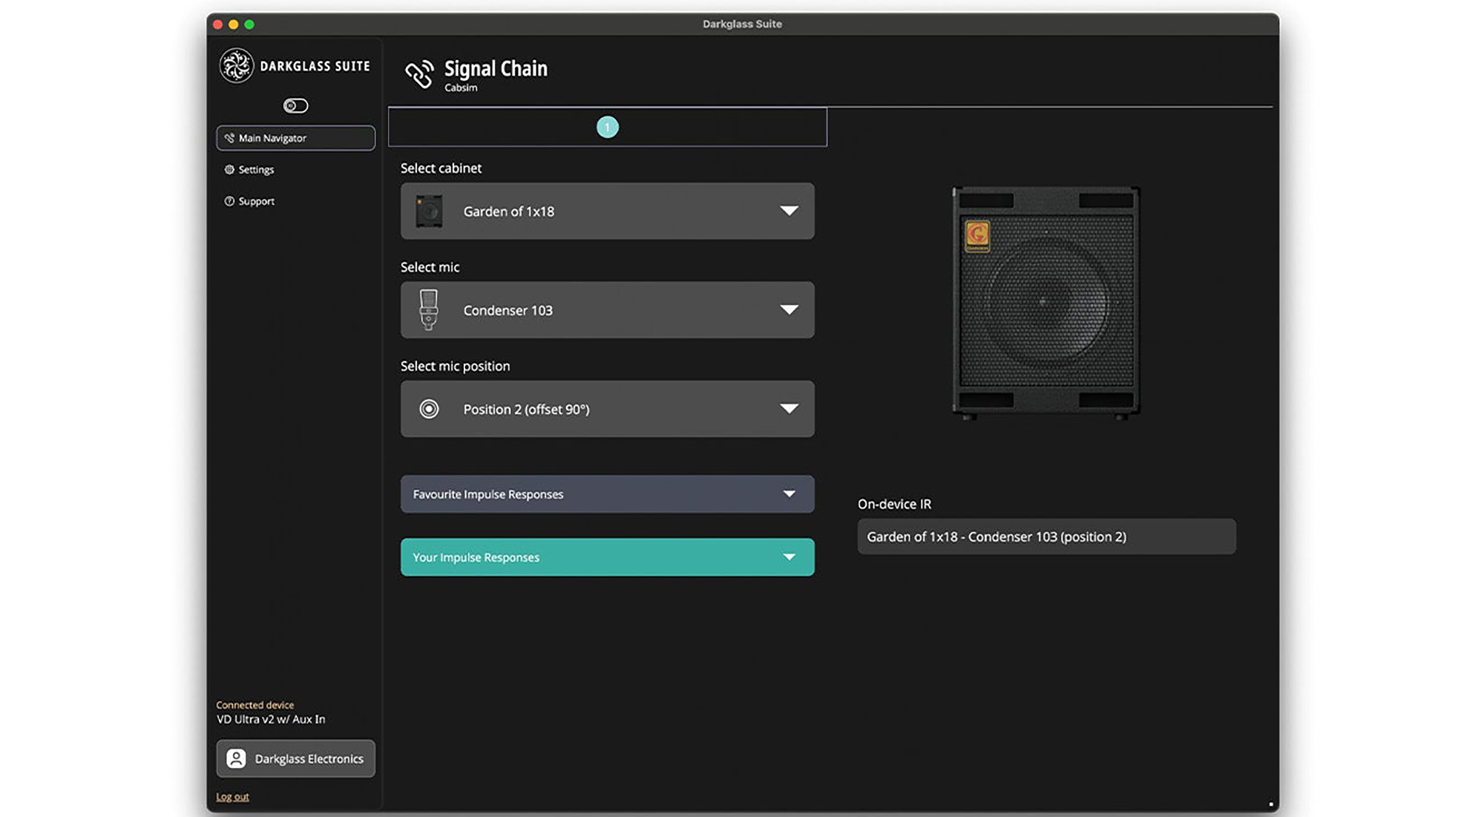
Task: Click the Main Navigator chain icon
Action: click(x=229, y=138)
